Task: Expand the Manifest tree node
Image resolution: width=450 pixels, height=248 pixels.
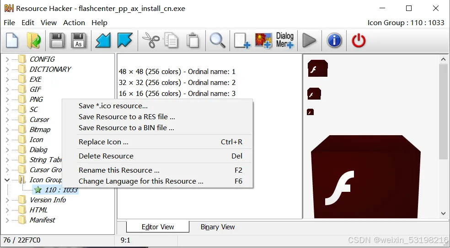Action: click(7, 220)
